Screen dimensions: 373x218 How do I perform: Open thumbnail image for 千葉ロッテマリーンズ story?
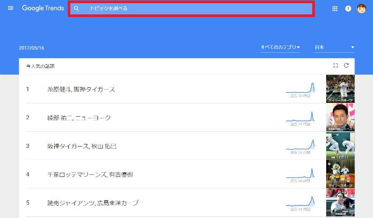pyautogui.click(x=340, y=174)
